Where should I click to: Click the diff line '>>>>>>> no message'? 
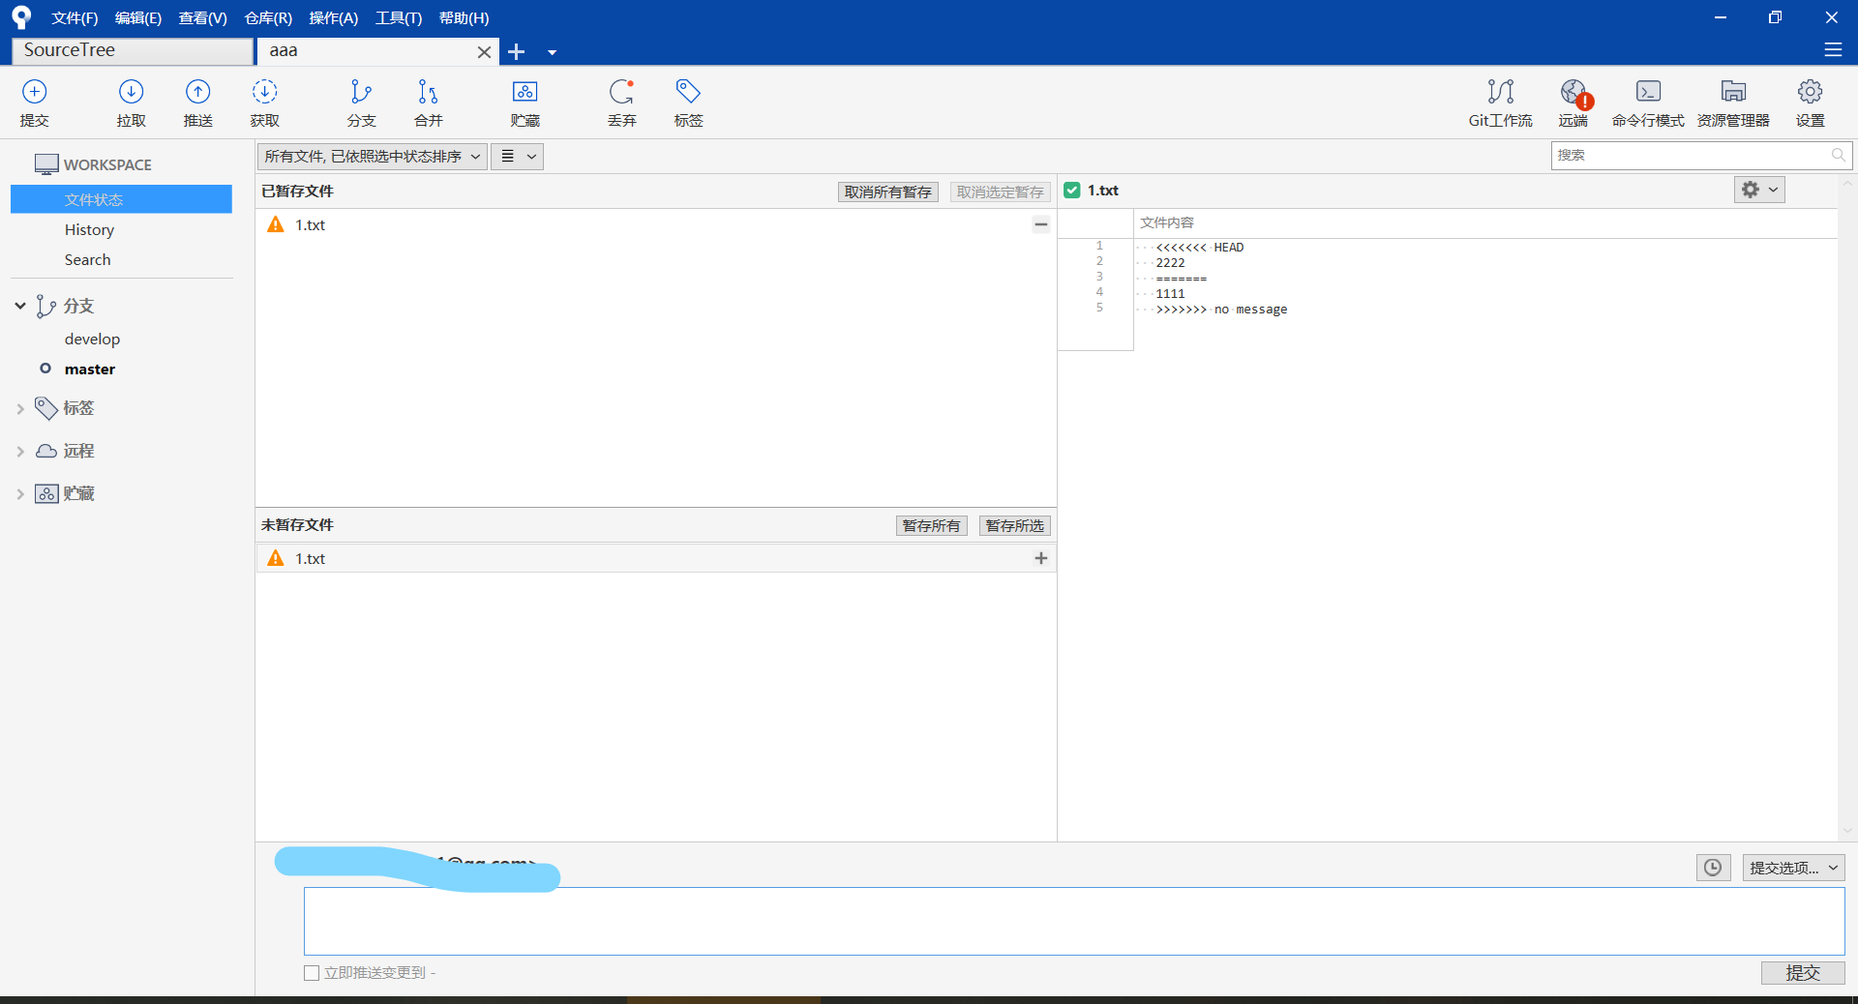point(1221,310)
